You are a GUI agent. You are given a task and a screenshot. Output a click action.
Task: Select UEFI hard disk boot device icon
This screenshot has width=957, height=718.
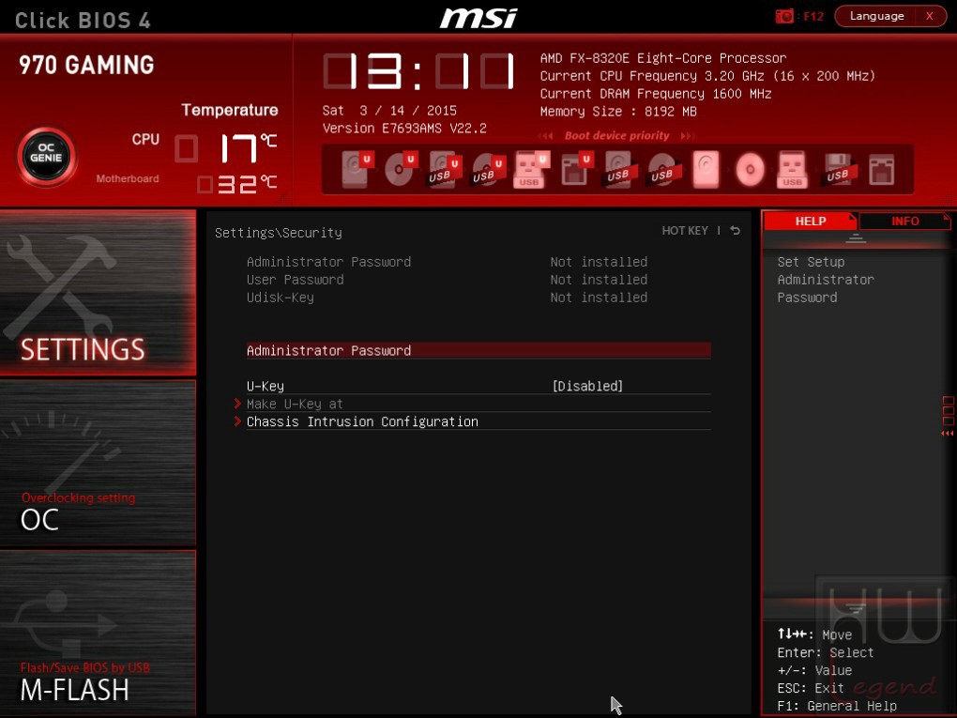pos(357,169)
